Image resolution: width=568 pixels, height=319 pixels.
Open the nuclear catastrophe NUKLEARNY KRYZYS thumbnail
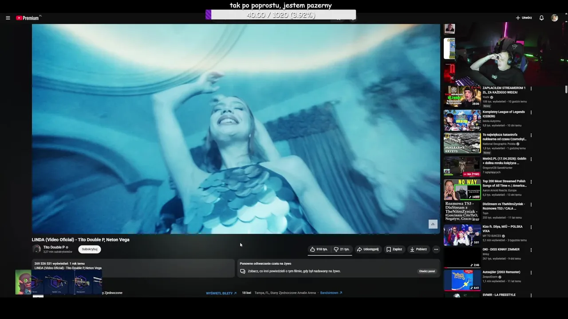pos(462,143)
